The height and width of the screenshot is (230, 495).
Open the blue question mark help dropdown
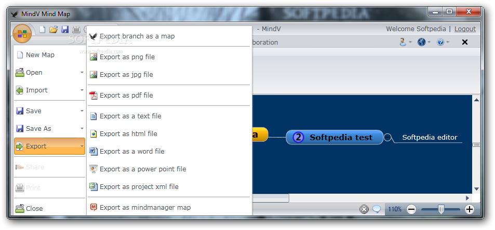pos(443,42)
